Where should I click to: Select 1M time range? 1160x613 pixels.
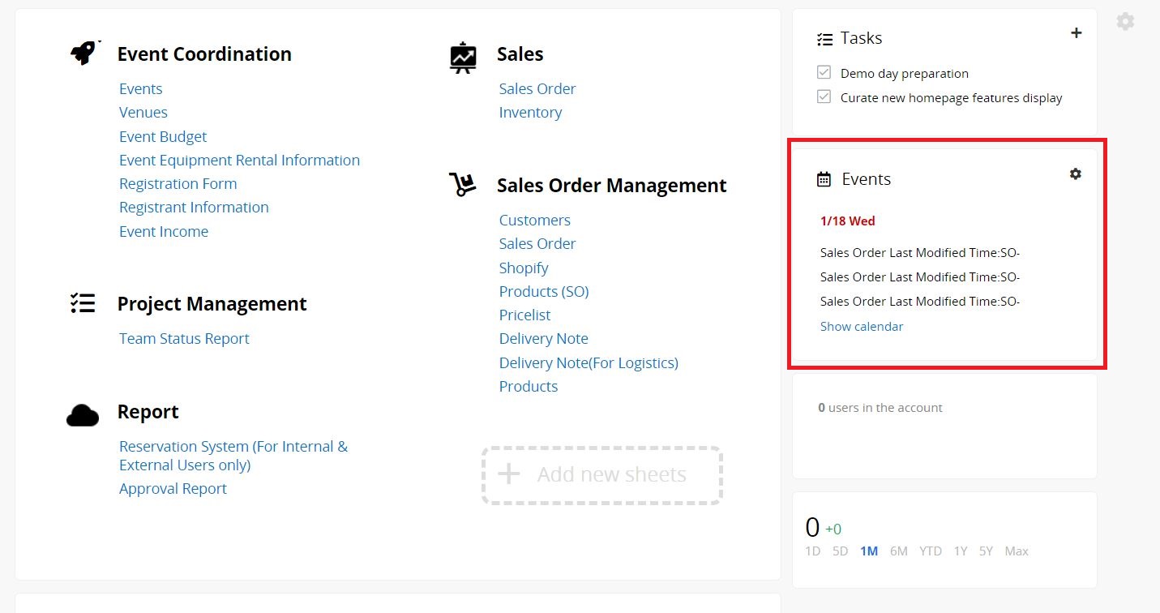pos(869,551)
